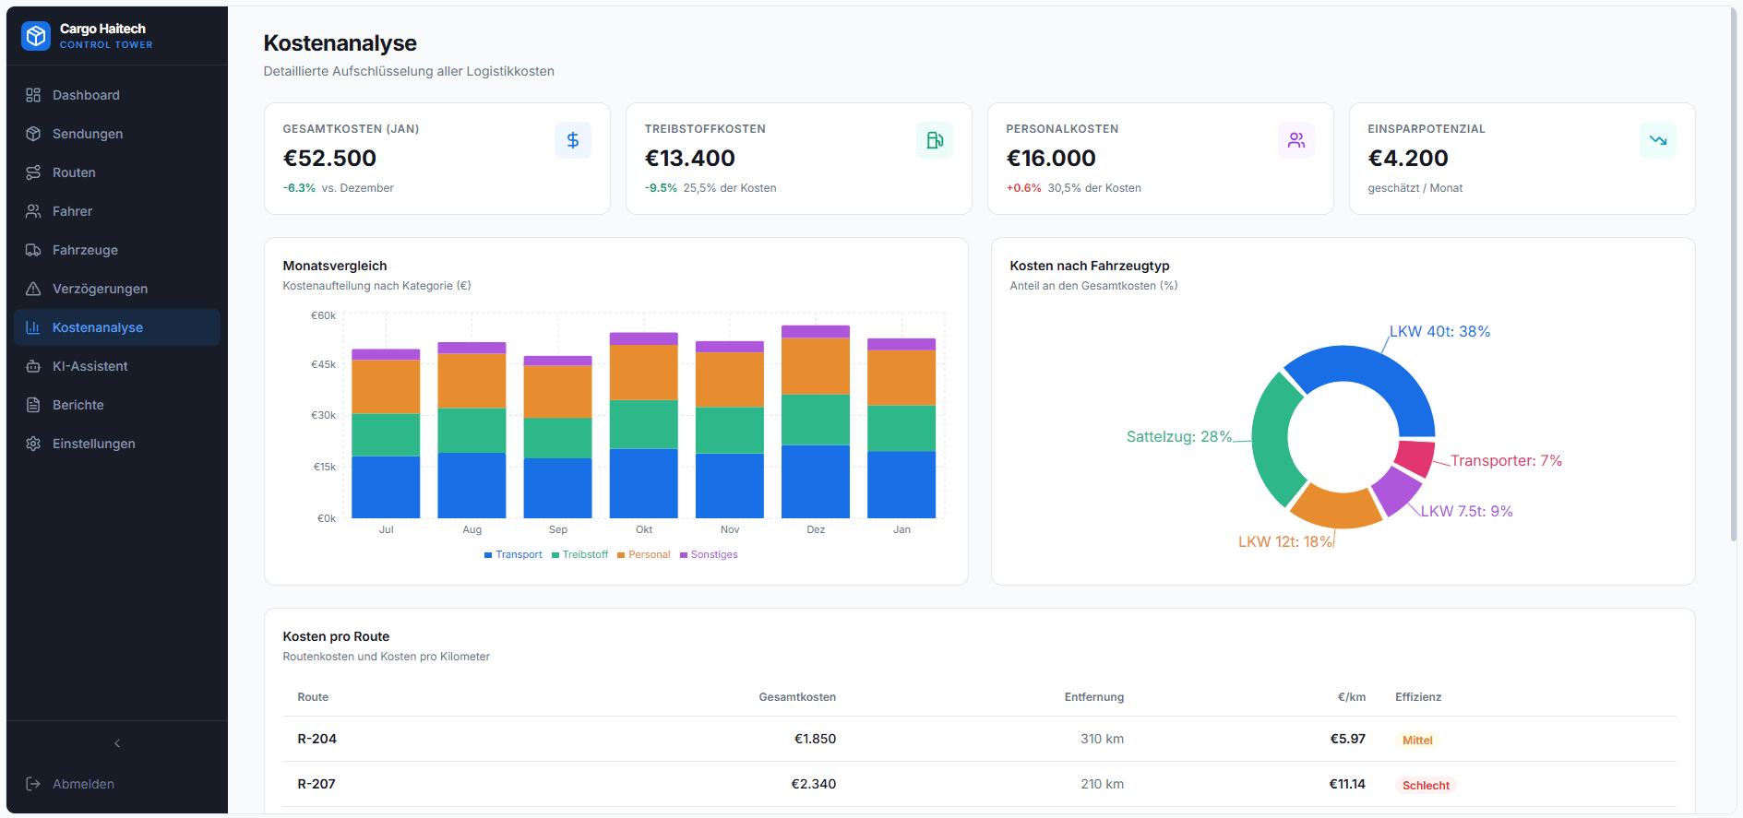Open Verzögerungen in the sidebar
The height and width of the screenshot is (818, 1743).
coord(117,289)
